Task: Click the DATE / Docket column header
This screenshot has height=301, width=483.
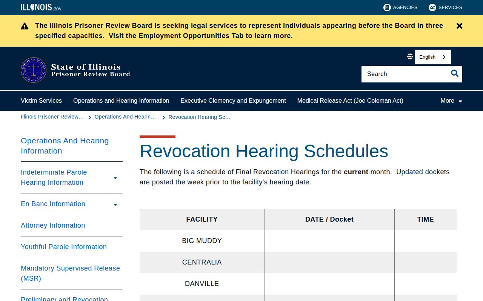Action: [329, 219]
